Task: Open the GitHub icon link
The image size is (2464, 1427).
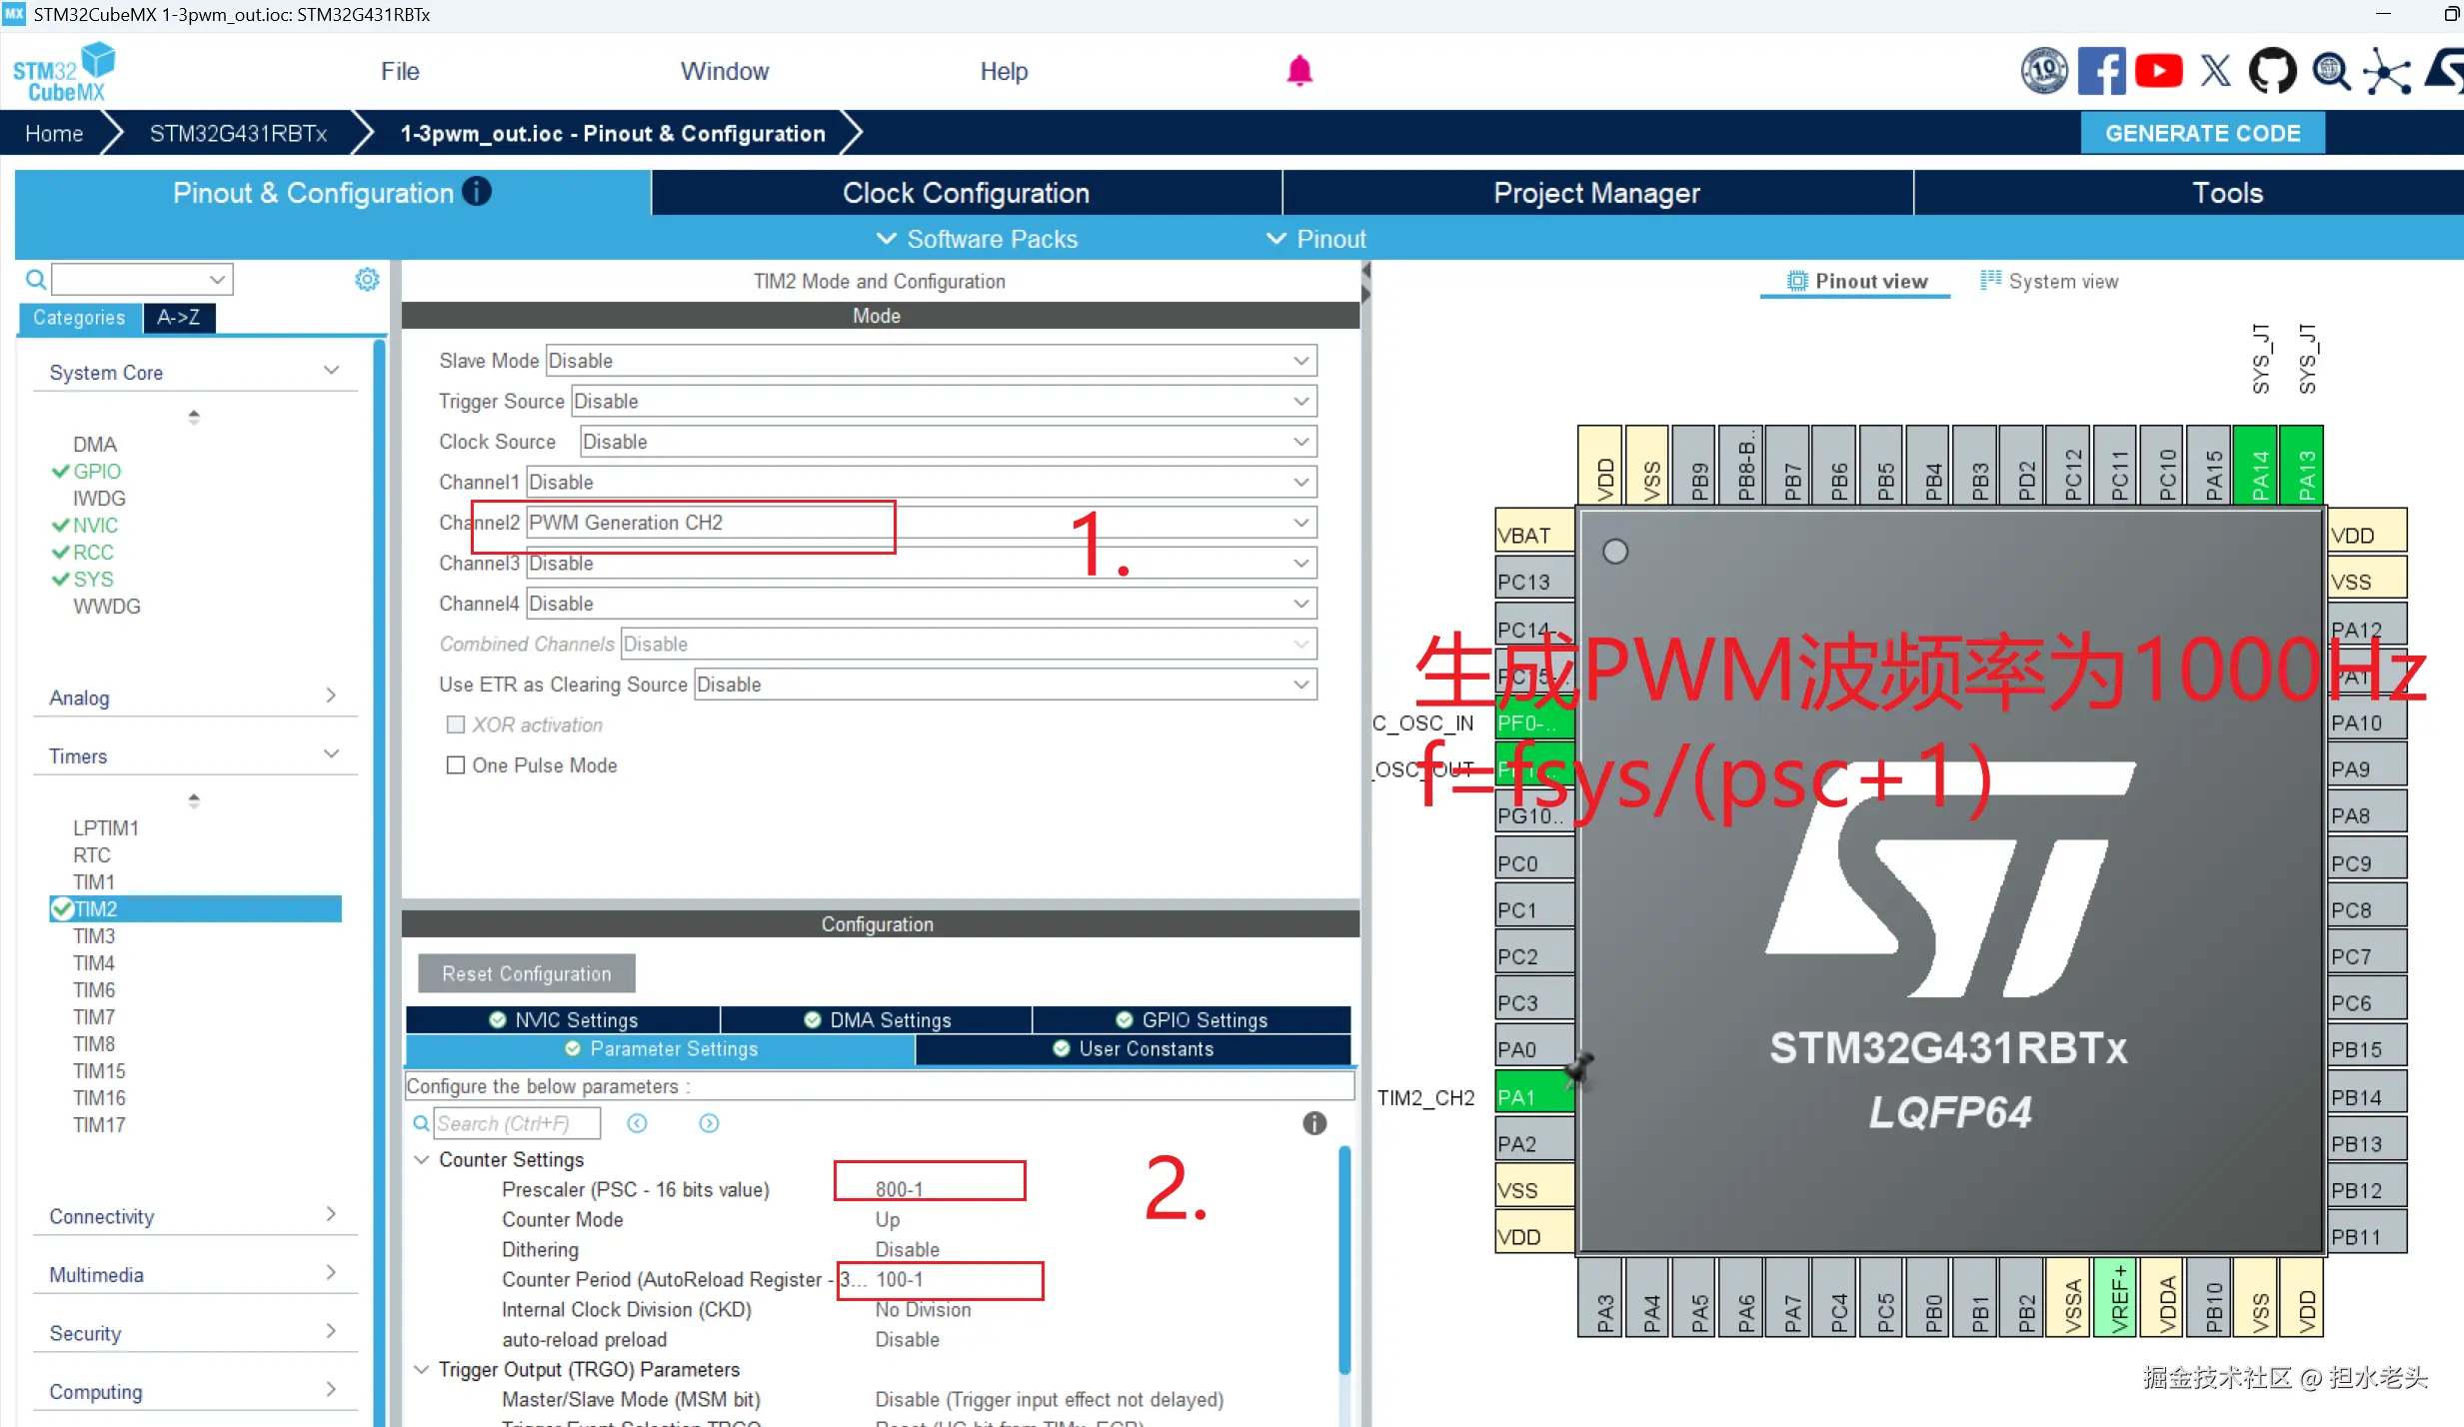Action: [2272, 71]
